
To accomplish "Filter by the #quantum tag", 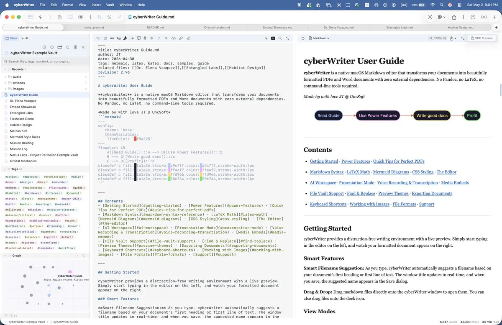I will tap(47, 231).
